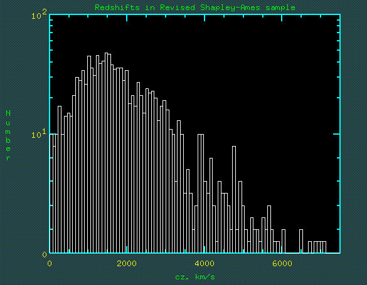Click the tallest histogram bar near 1500 km/s
Viewport: 367px width, 285px height.
[x=106, y=153]
